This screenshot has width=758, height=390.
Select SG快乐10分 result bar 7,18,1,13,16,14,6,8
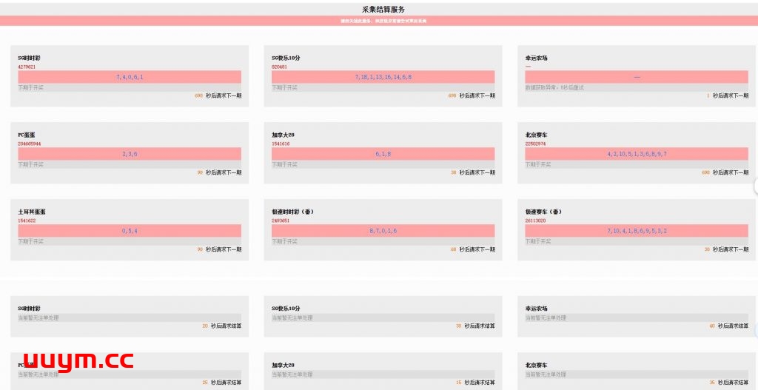coord(383,77)
